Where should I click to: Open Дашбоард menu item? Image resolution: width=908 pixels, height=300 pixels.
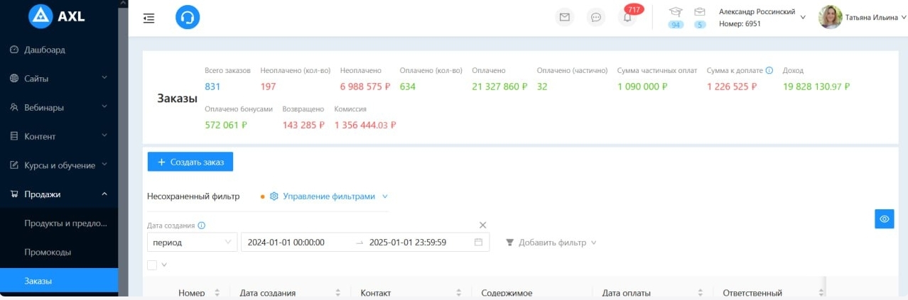(x=59, y=50)
